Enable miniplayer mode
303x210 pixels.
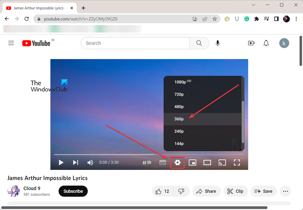[193, 163]
